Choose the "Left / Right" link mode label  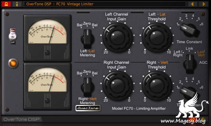point(178,53)
